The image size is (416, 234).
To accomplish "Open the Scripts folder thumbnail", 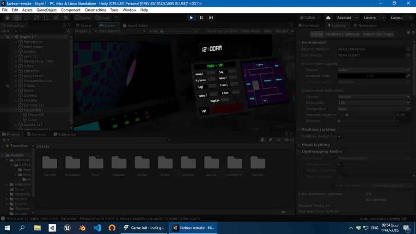I will 165,166.
